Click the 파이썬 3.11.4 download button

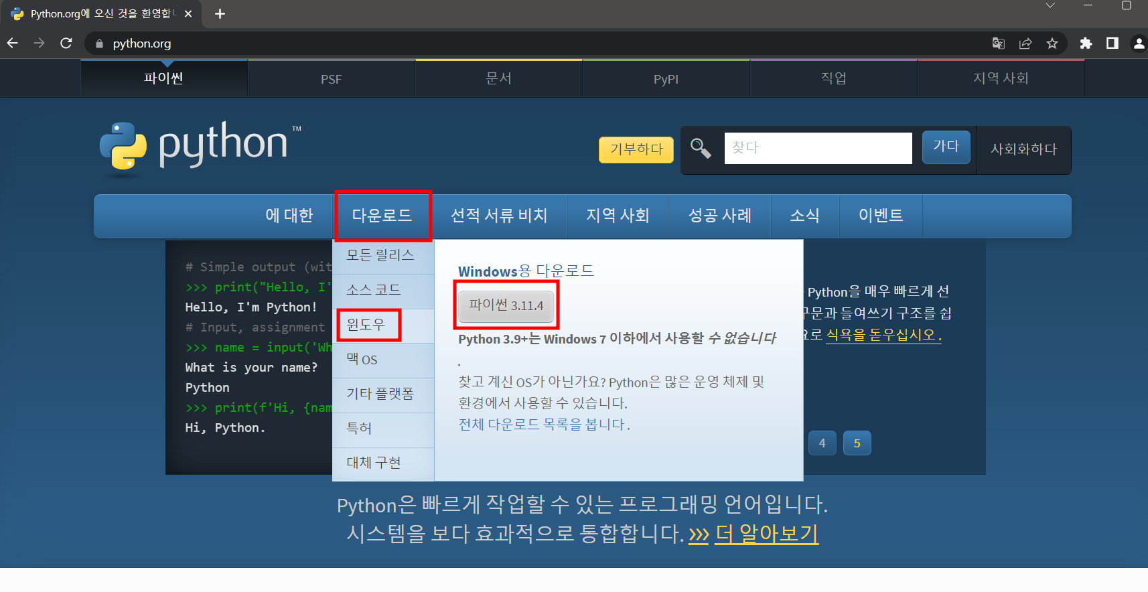pos(506,305)
